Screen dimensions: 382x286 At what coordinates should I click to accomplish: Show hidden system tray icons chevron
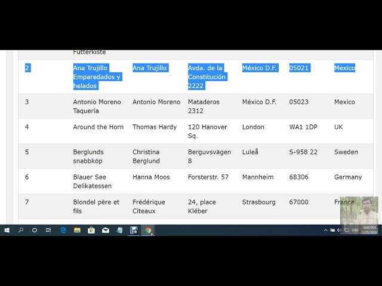325,230
